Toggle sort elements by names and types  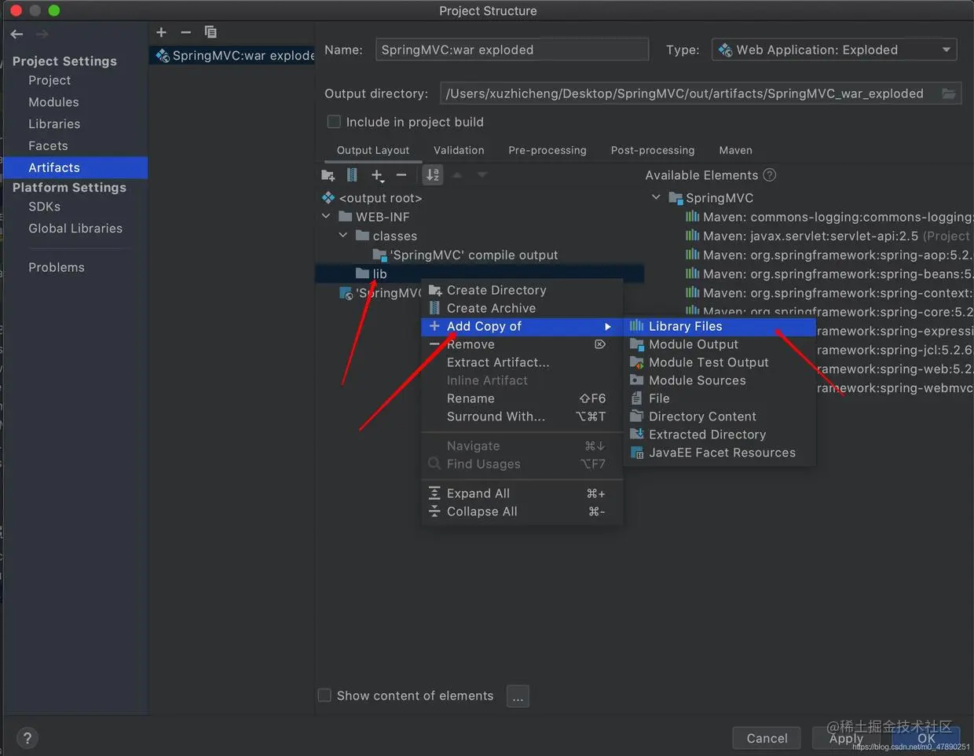(433, 175)
